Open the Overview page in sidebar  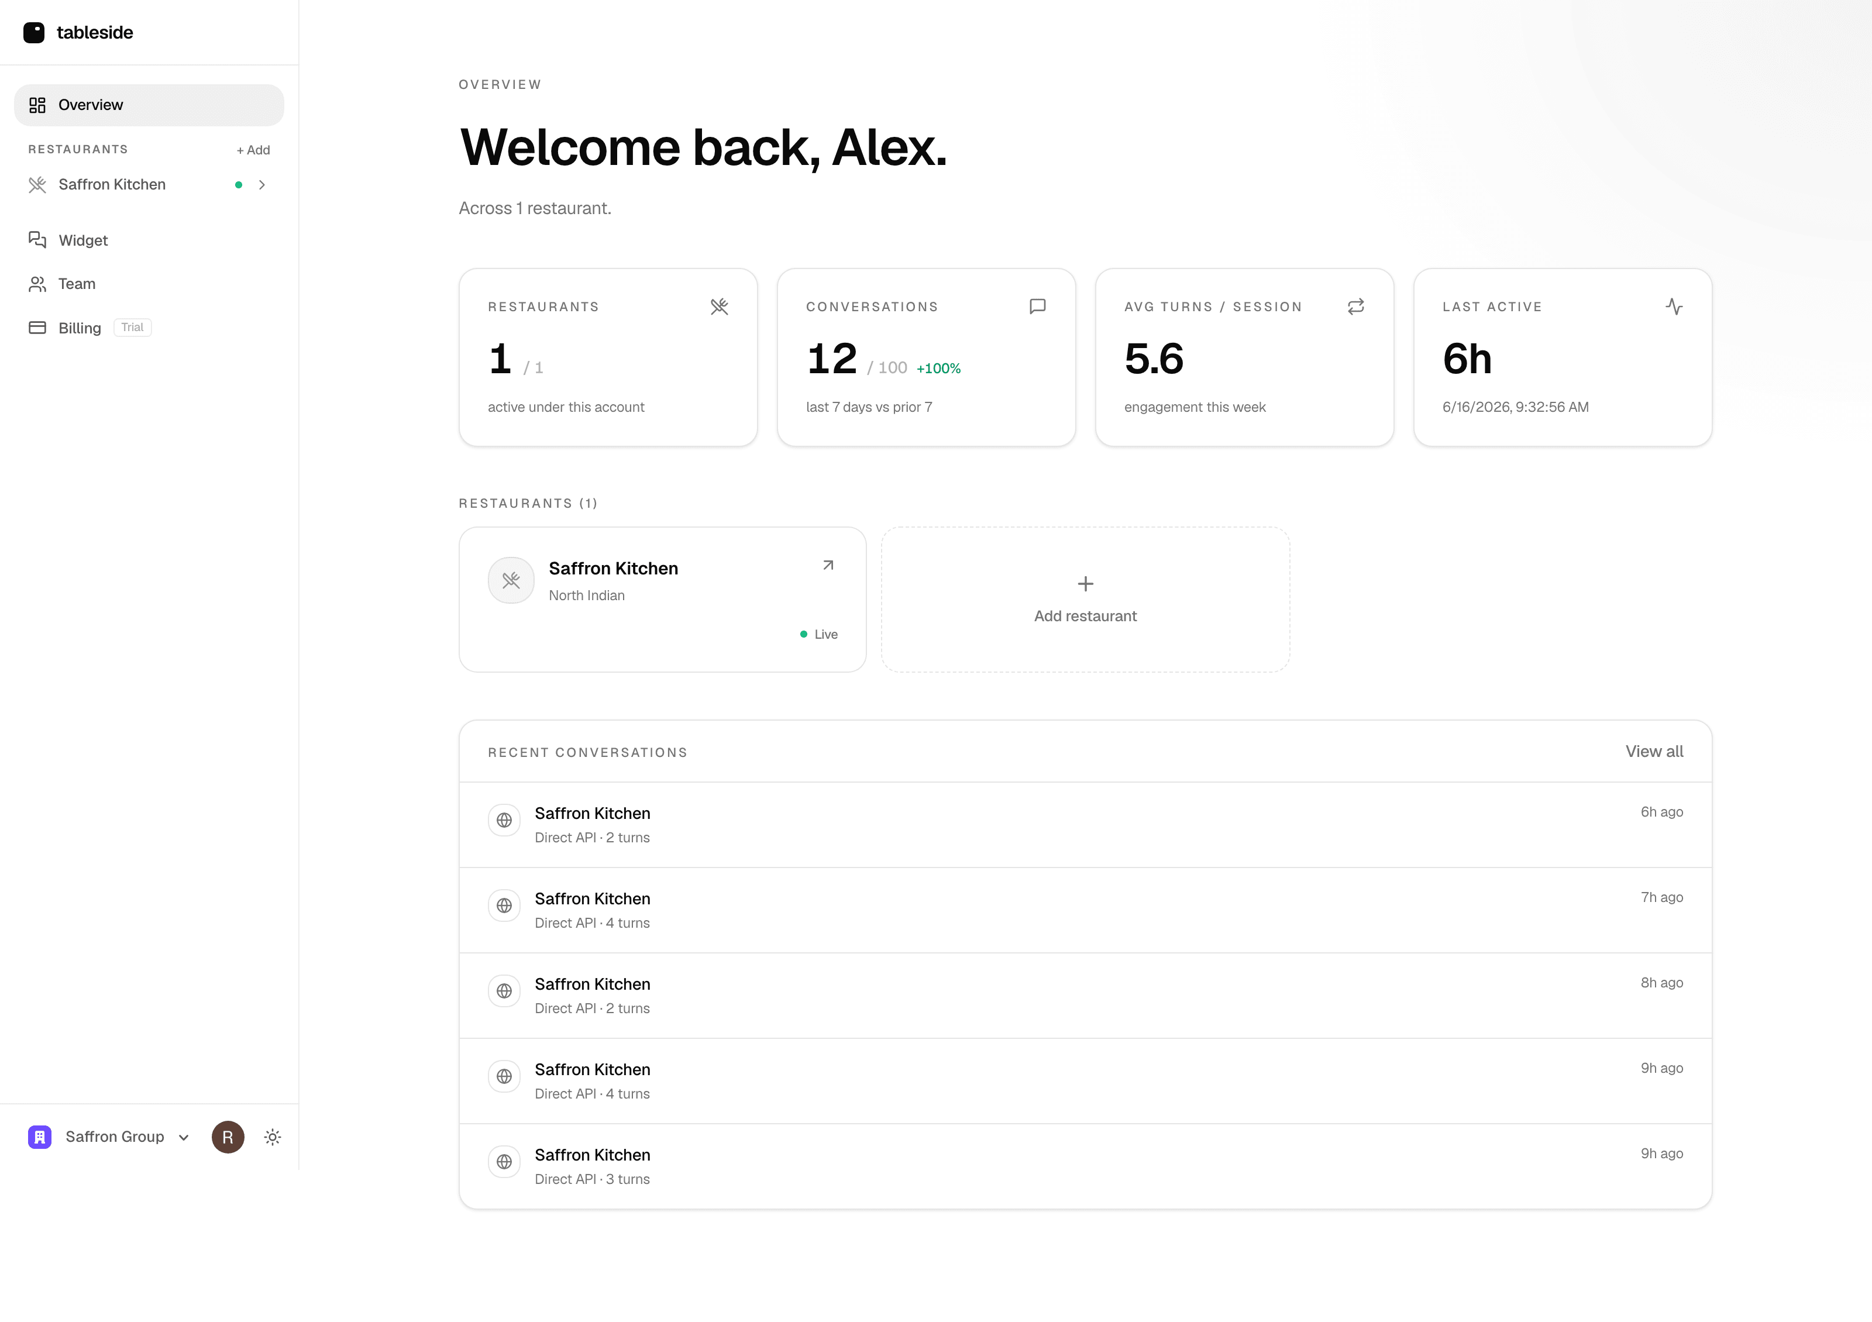[149, 105]
